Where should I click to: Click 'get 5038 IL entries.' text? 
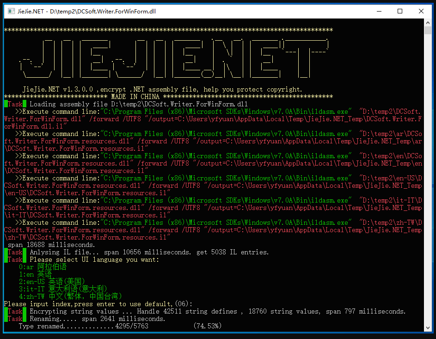coord(233,252)
